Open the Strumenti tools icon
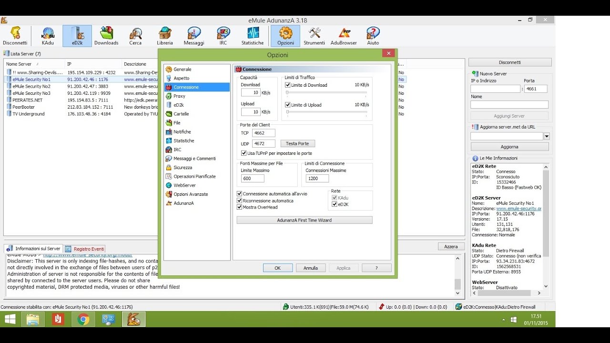 pos(315,36)
